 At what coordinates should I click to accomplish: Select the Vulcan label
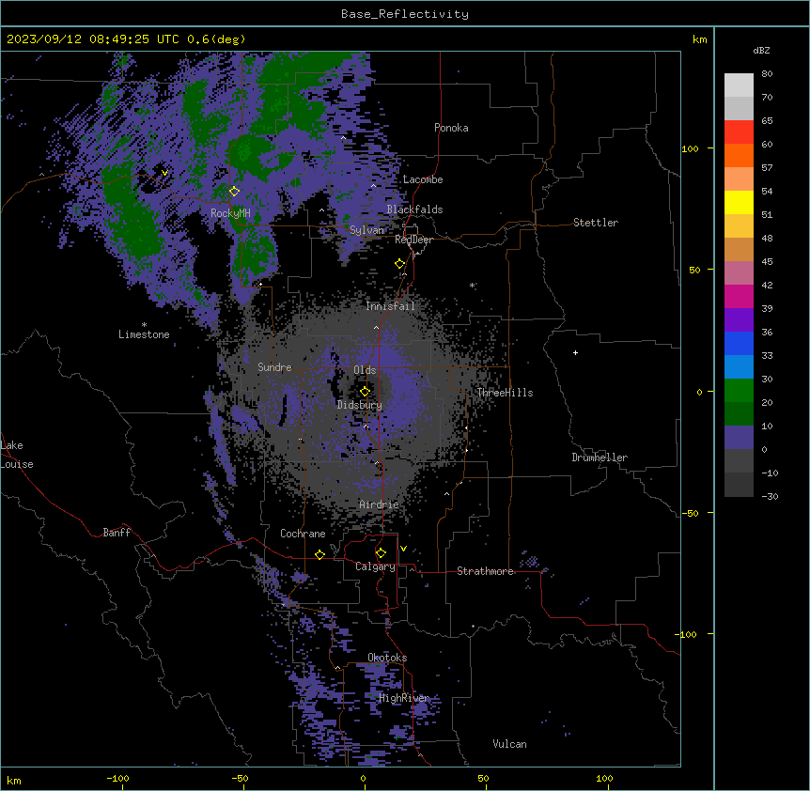tap(509, 744)
